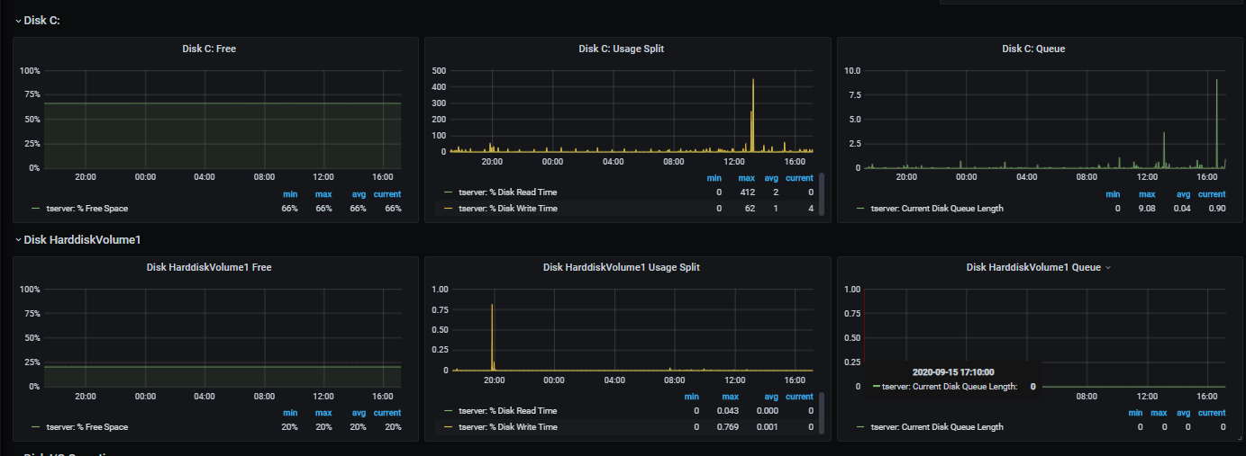
Task: Open color picker for Disk C: Current Disk Queue Length line
Action: 861,209
